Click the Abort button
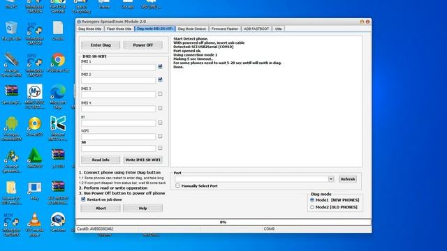This screenshot has width=447, height=251. [x=101, y=208]
